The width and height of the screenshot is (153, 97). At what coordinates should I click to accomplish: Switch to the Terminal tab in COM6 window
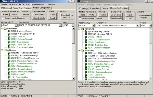pyautogui.click(x=105, y=8)
